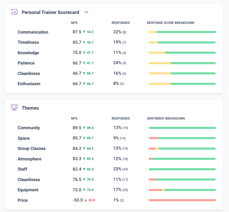This screenshot has height=212, width=229.
Task: Select the Community theme
Action: [29, 128]
